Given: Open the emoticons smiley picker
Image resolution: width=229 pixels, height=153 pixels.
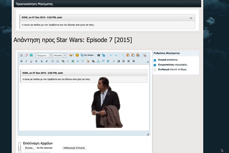Looking at the screenshot, I should [77, 55].
